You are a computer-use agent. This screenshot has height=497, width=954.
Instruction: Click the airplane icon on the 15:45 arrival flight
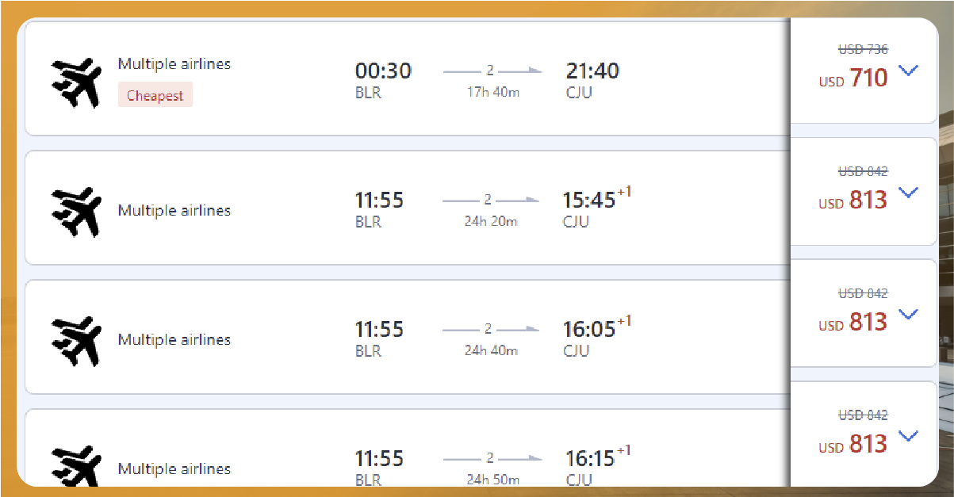coord(76,211)
